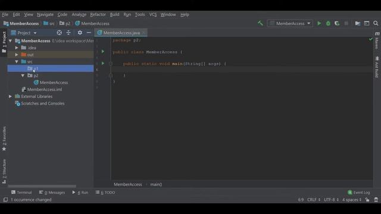Open the Build menu
The height and width of the screenshot is (214, 381).
tap(114, 14)
